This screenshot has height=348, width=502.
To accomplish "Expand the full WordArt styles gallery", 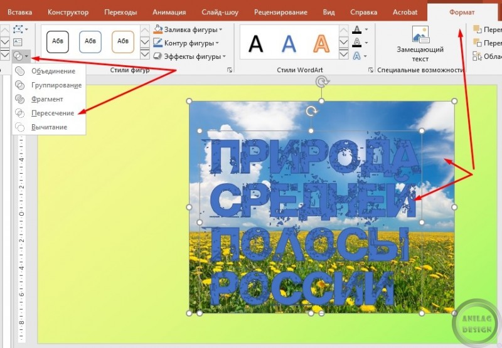I will click(343, 54).
